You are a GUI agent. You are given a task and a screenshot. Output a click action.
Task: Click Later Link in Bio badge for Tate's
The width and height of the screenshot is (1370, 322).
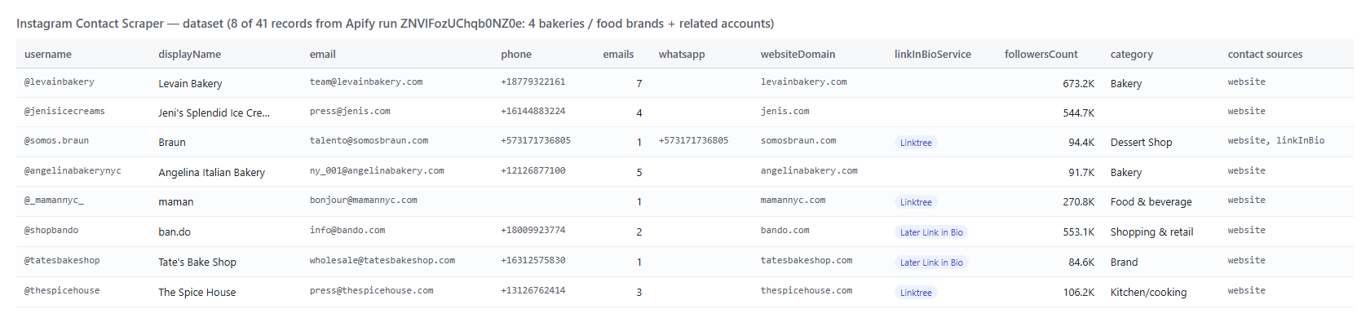(x=931, y=262)
